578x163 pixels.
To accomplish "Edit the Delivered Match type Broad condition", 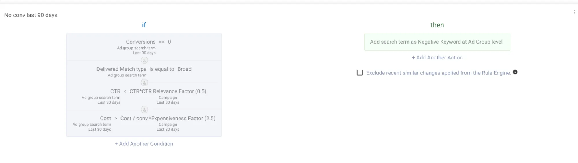I will tap(144, 72).
